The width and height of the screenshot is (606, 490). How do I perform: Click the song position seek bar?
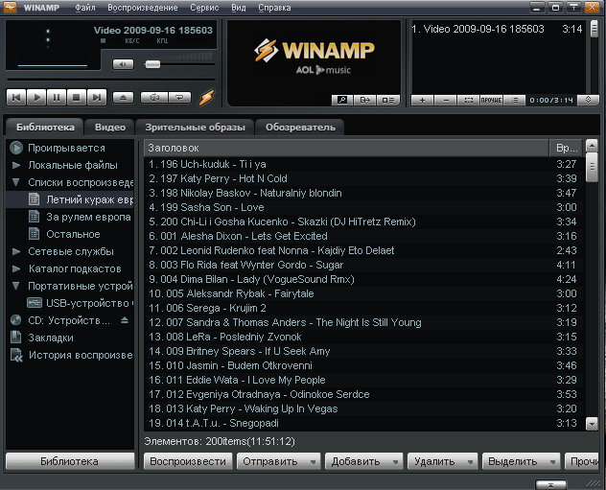click(x=111, y=80)
